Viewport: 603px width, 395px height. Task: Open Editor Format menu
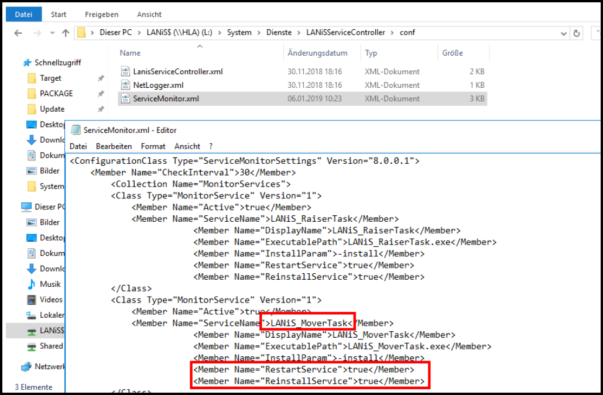pyautogui.click(x=153, y=146)
